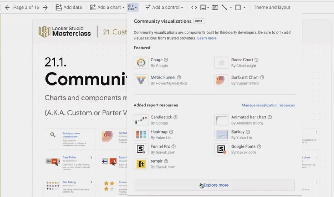Select the Gauge visualization icon
This screenshot has width=334, height=197.
click(x=141, y=63)
